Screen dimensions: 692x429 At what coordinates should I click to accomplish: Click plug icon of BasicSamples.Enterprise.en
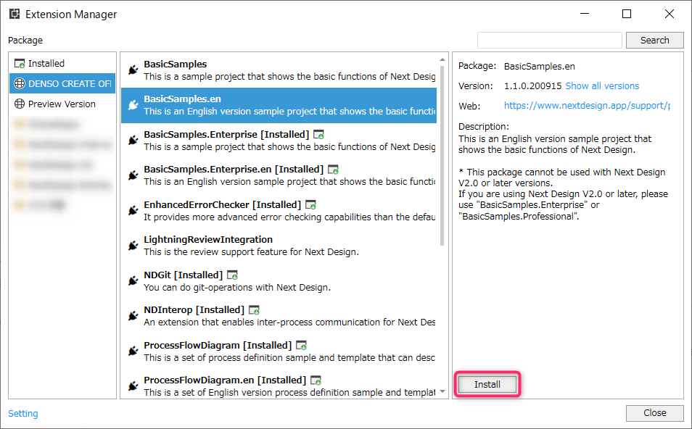click(x=133, y=175)
